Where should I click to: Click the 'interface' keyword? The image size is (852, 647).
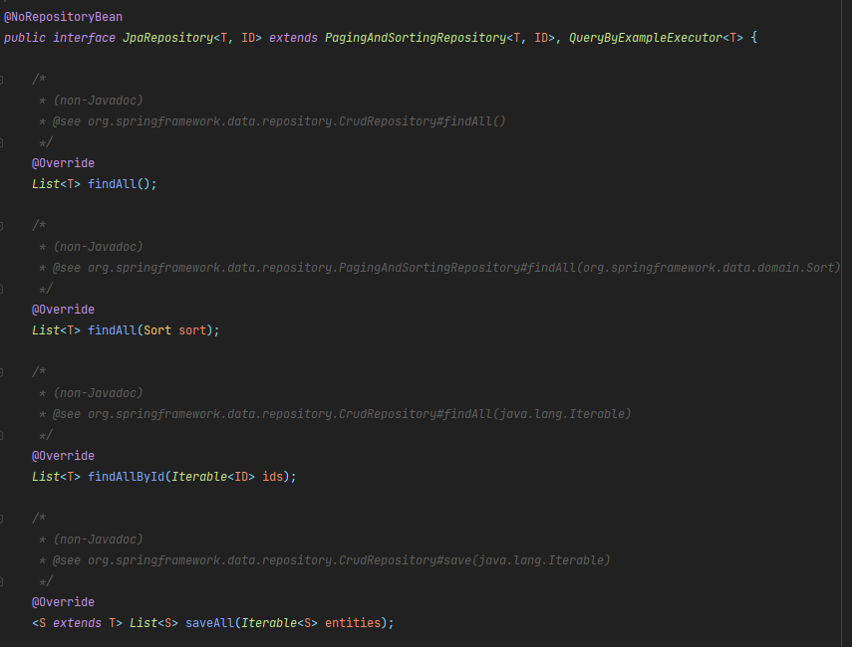[84, 38]
